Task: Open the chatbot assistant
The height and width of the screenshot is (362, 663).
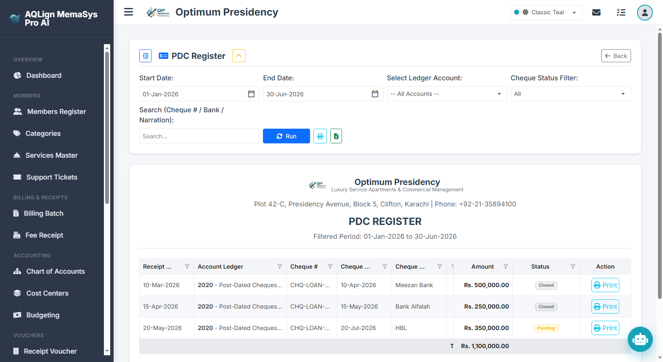Action: 640,339
